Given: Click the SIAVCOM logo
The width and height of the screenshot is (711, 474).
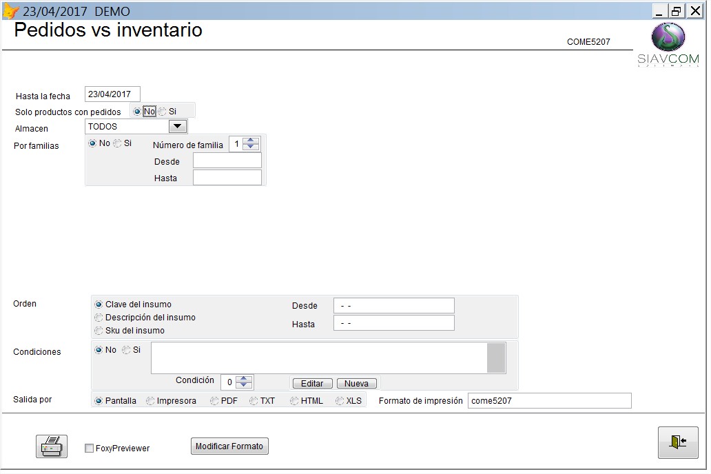Looking at the screenshot, I should 668,45.
